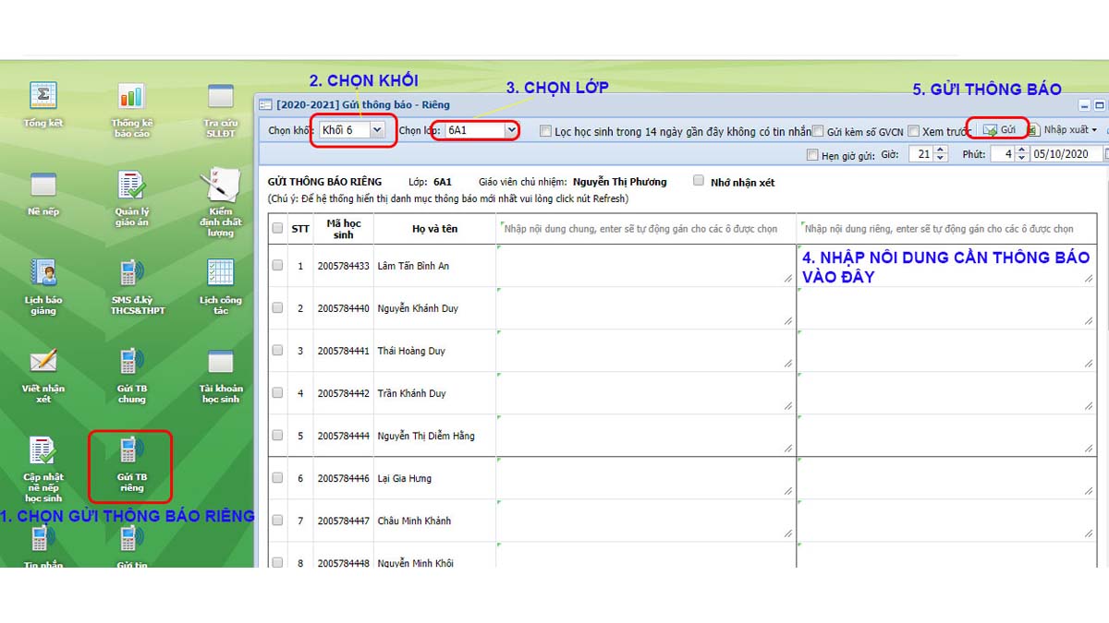This screenshot has width=1109, height=623.
Task: Click the STT column header
Action: tap(300, 228)
